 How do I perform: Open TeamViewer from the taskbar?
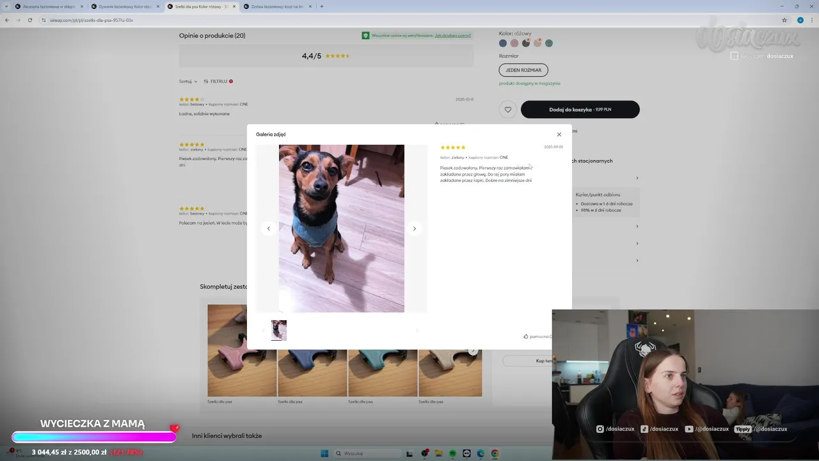(x=466, y=453)
